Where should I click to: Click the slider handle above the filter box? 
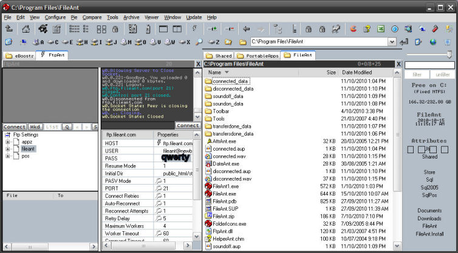(x=449, y=54)
